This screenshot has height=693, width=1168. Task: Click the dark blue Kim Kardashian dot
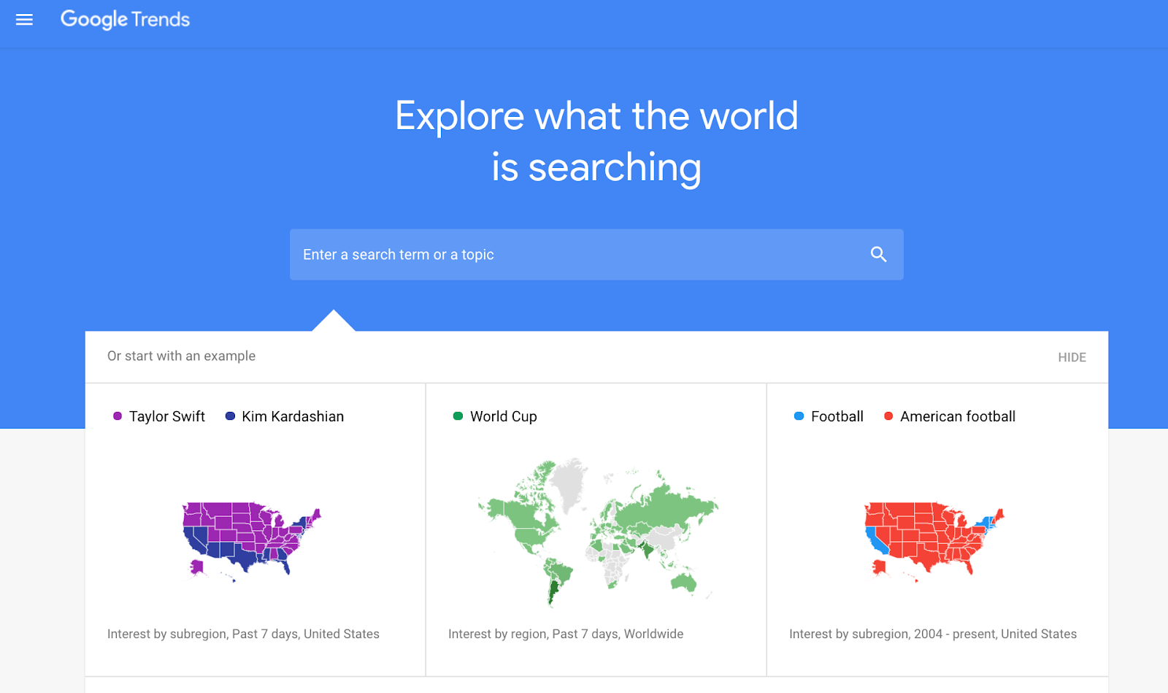tap(230, 416)
